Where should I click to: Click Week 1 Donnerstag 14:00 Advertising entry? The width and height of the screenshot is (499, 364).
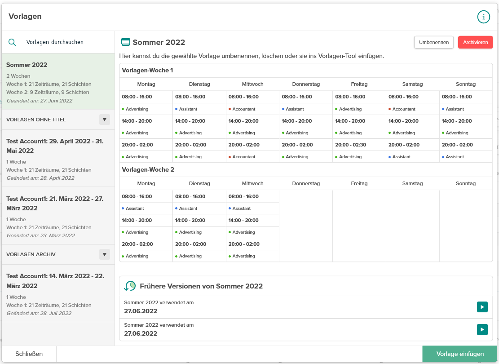(295, 133)
